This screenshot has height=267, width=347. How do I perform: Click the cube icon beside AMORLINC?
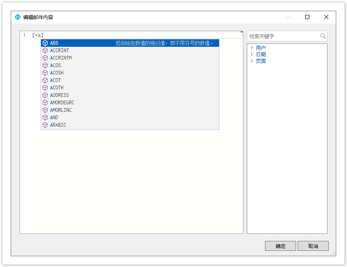tap(45, 110)
